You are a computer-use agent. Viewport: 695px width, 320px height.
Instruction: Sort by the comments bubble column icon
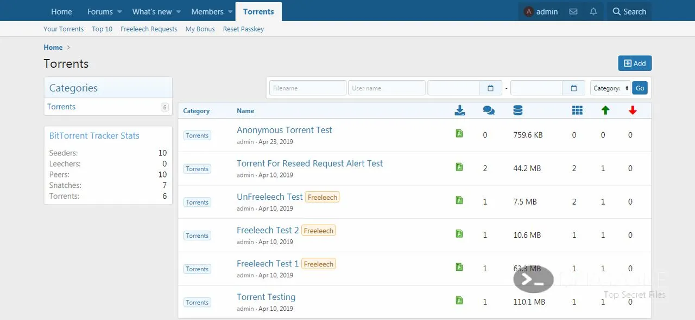pyautogui.click(x=489, y=110)
